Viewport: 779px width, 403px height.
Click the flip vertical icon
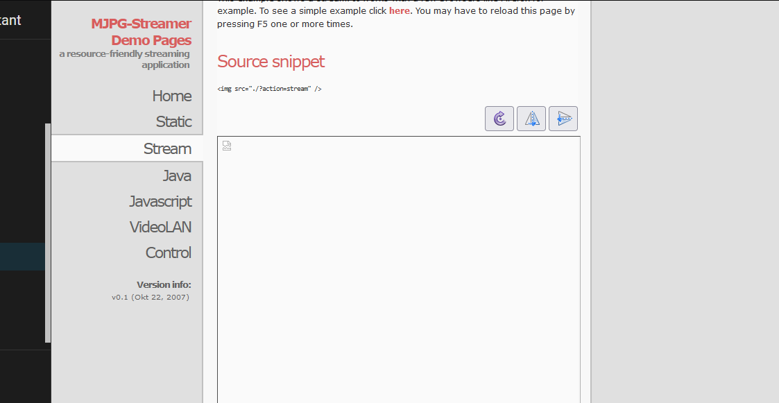click(563, 118)
